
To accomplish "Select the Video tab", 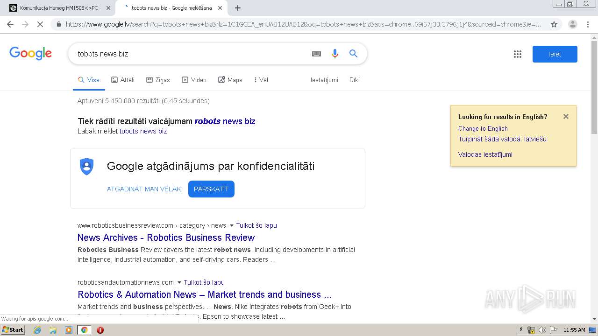I will [194, 80].
